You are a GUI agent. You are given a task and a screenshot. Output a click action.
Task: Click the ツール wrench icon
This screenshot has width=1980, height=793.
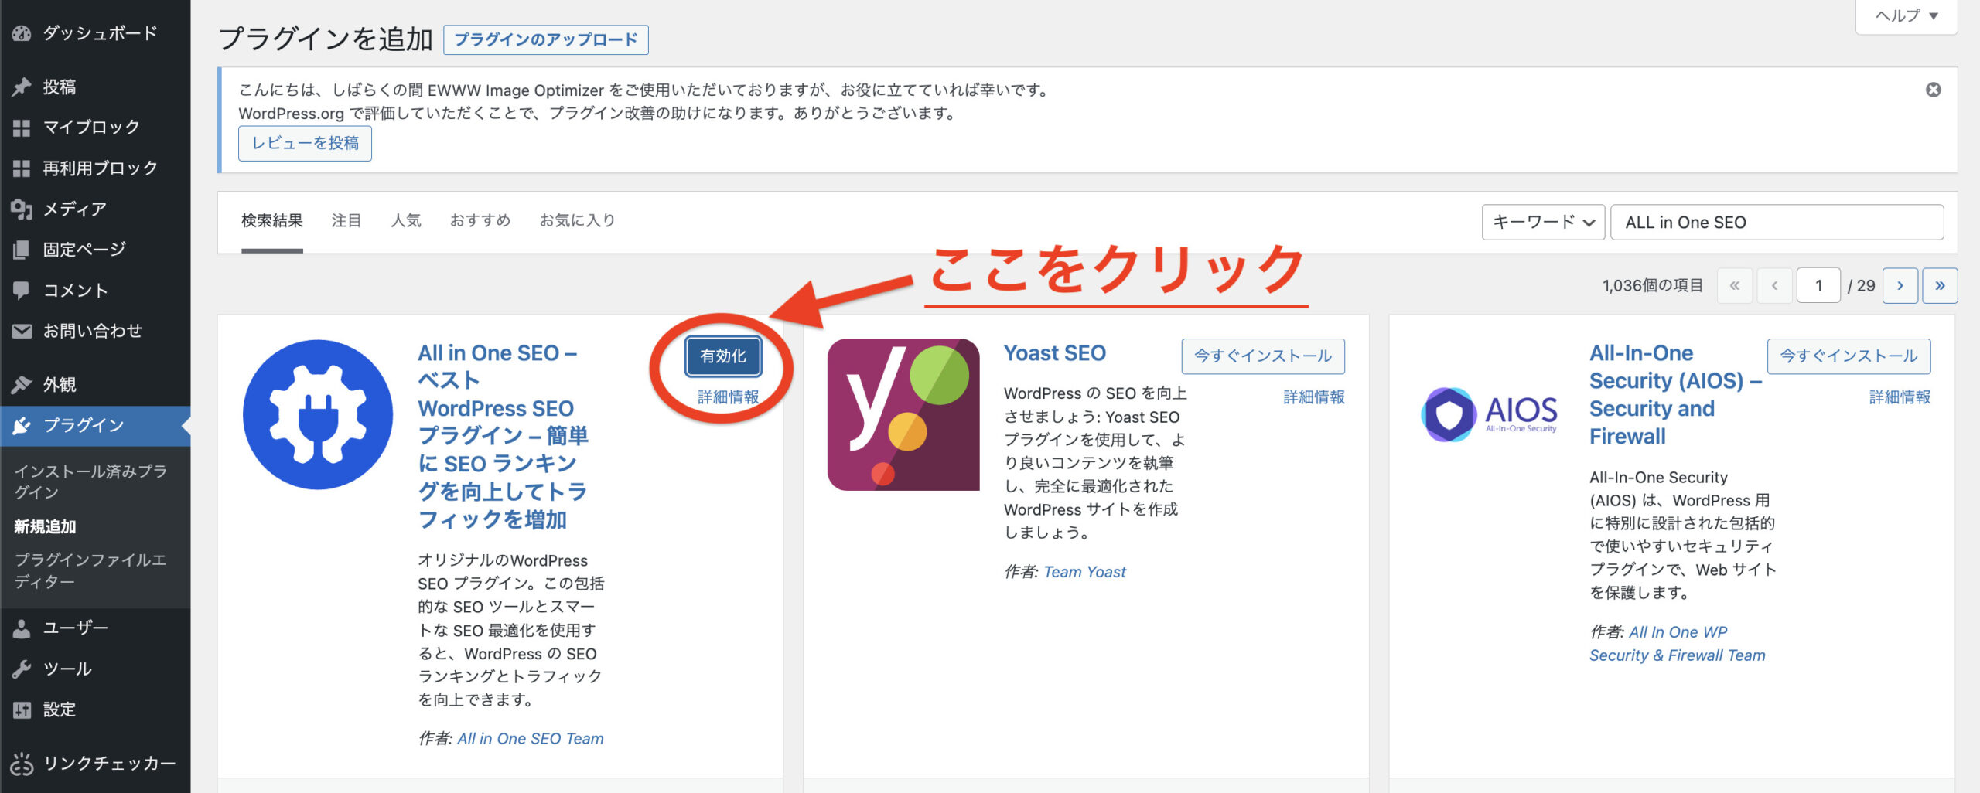tap(22, 669)
